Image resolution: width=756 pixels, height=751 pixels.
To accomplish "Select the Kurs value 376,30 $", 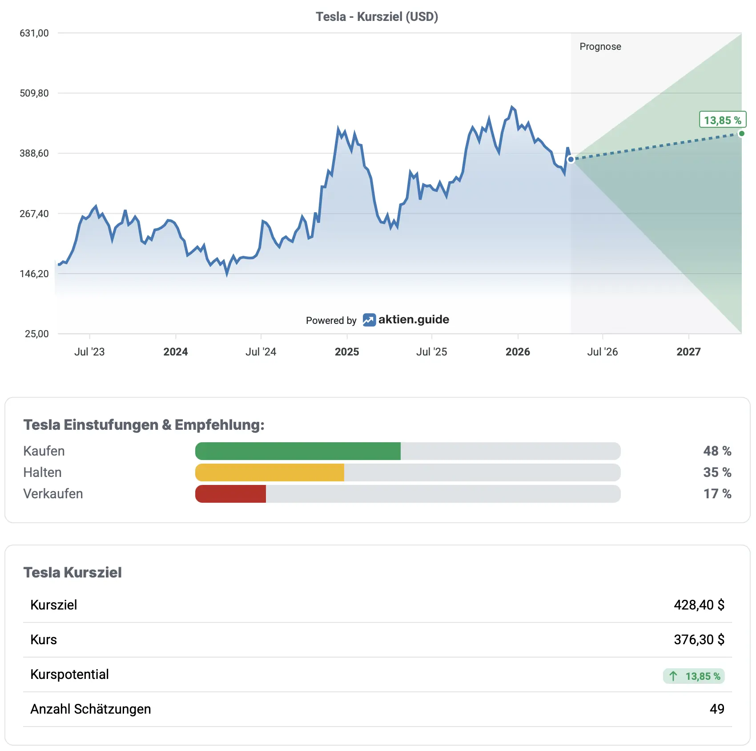I will [x=699, y=640].
